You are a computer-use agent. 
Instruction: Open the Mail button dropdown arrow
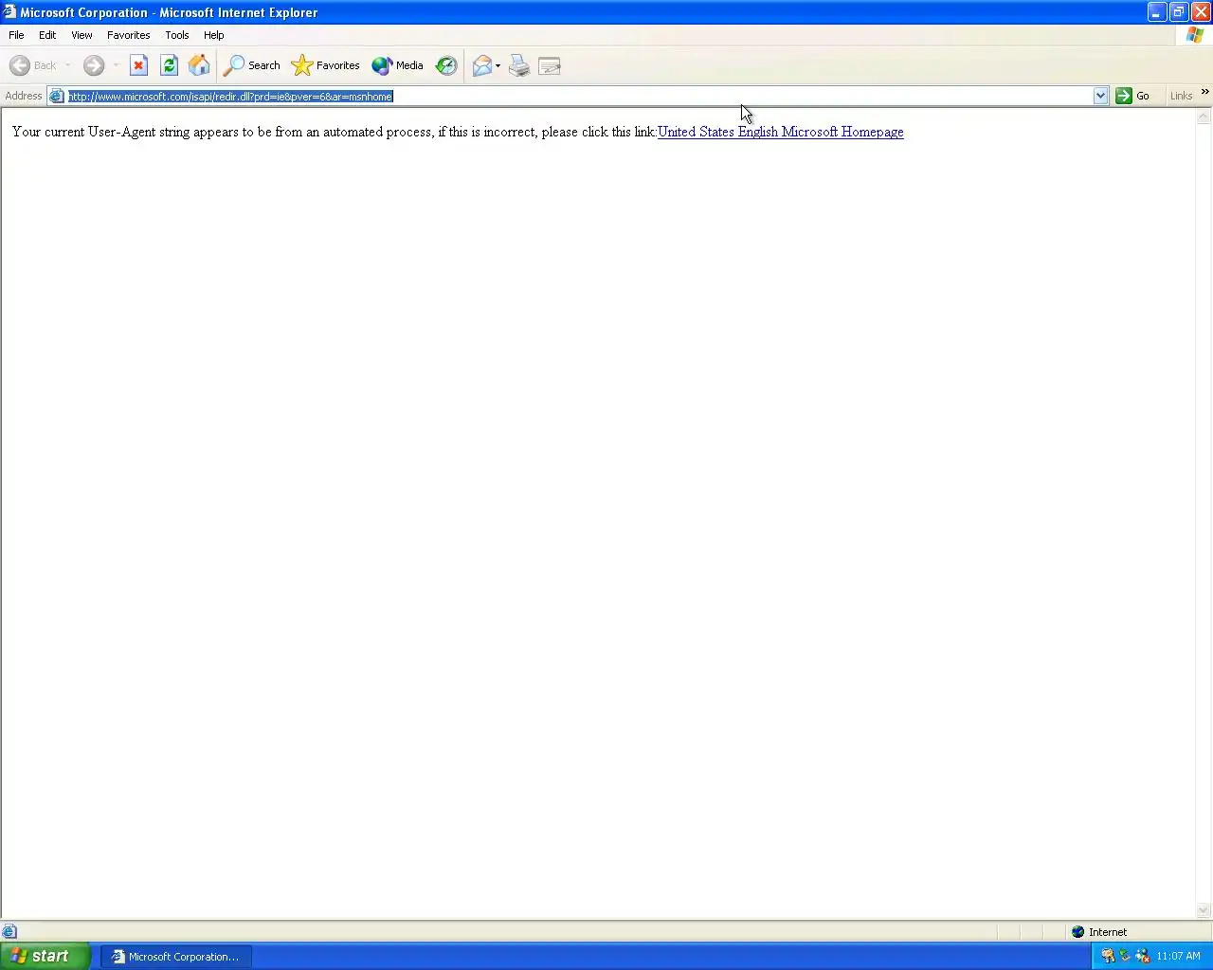[x=498, y=65]
